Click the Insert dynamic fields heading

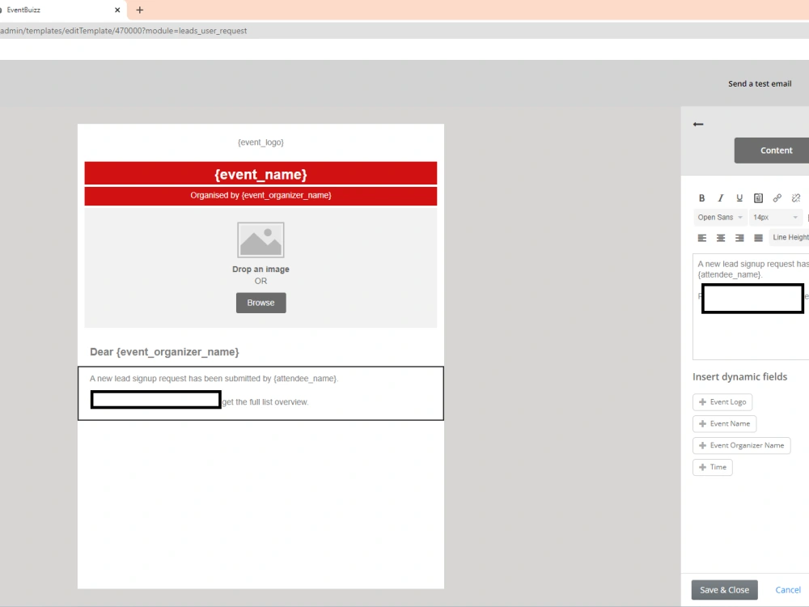click(740, 377)
